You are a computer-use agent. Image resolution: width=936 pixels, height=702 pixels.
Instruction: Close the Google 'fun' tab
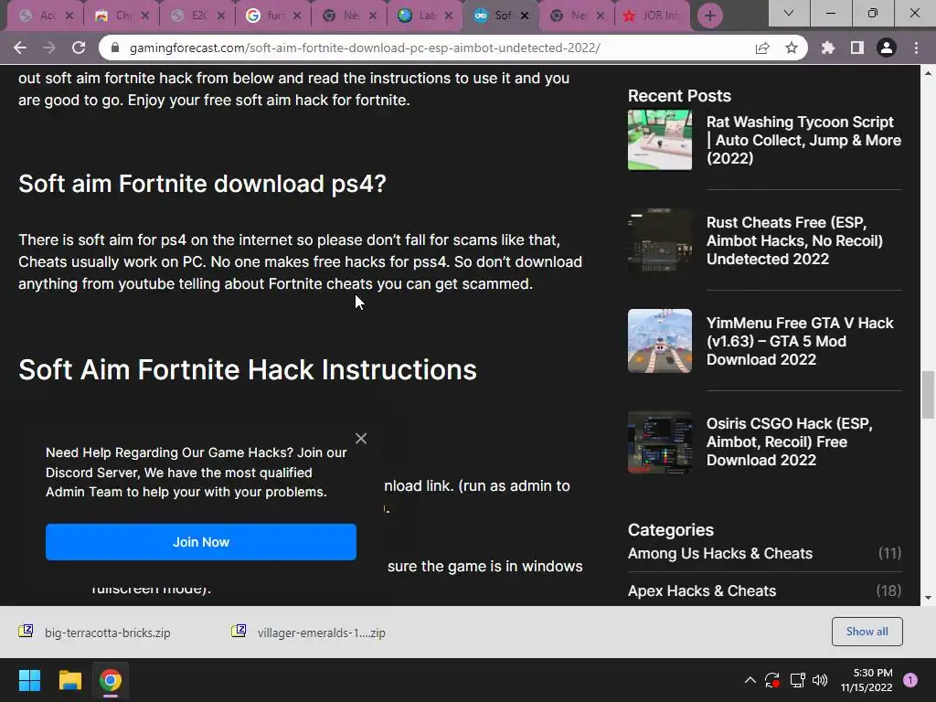[x=297, y=16]
